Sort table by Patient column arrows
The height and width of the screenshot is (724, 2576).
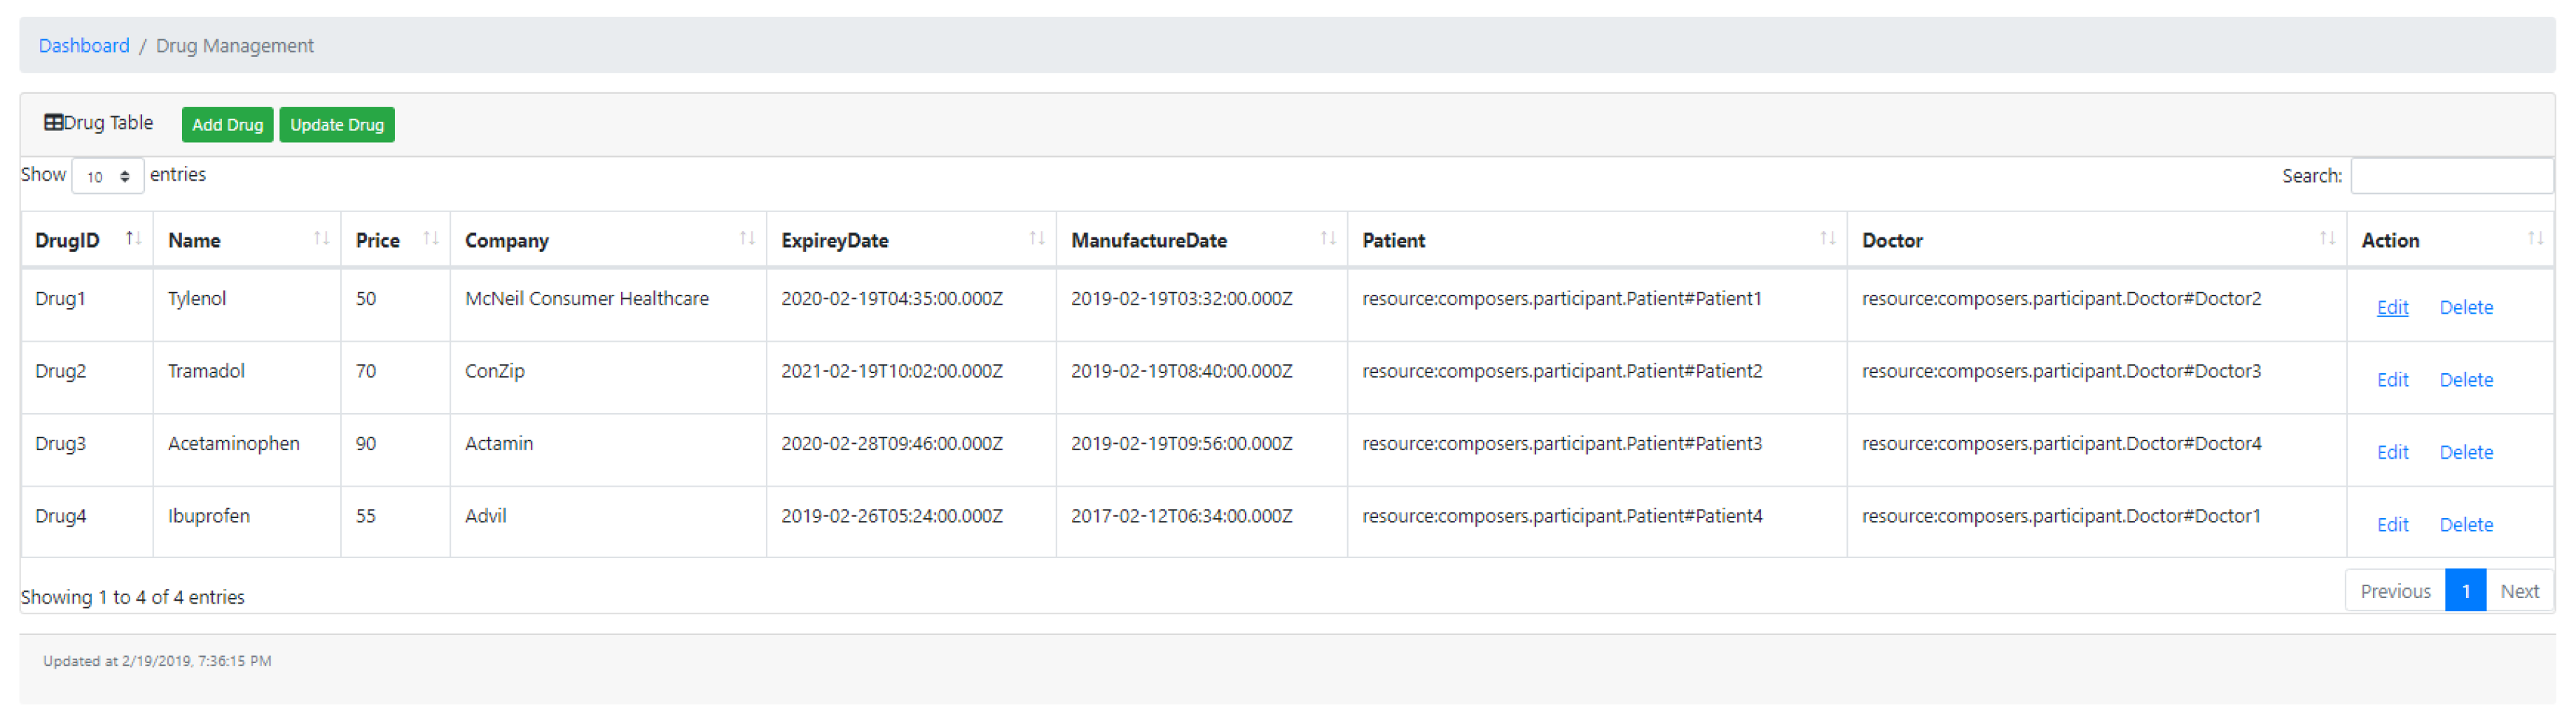point(1828,239)
